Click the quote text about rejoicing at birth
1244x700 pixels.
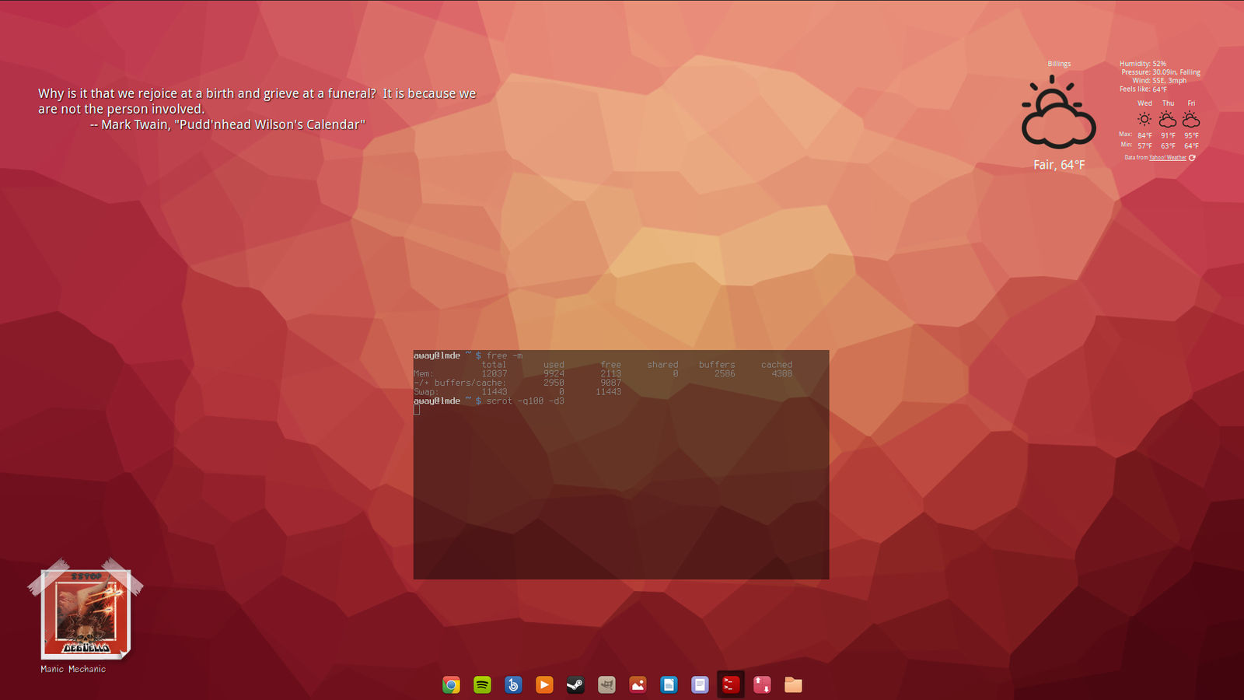coord(257,101)
